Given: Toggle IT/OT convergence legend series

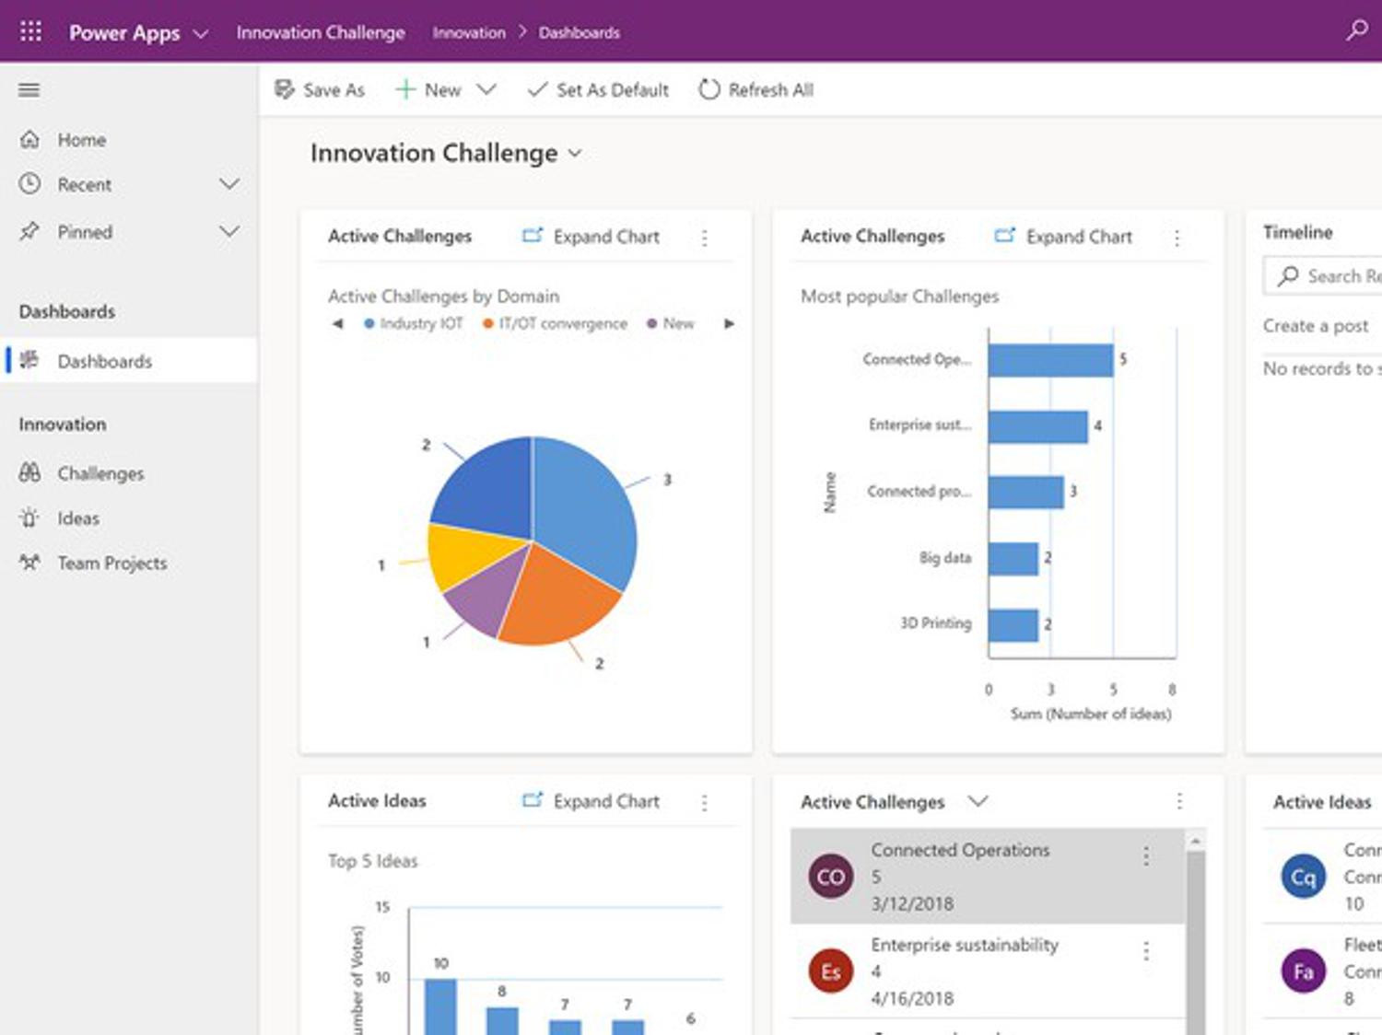Looking at the screenshot, I should coord(555,324).
